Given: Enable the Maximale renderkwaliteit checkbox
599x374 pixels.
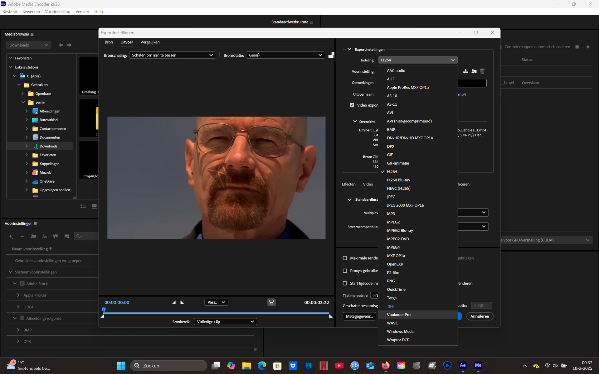Looking at the screenshot, I should tap(345, 258).
